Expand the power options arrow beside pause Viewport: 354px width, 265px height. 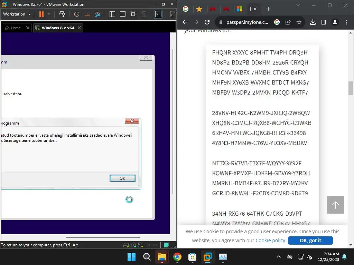(x=49, y=14)
